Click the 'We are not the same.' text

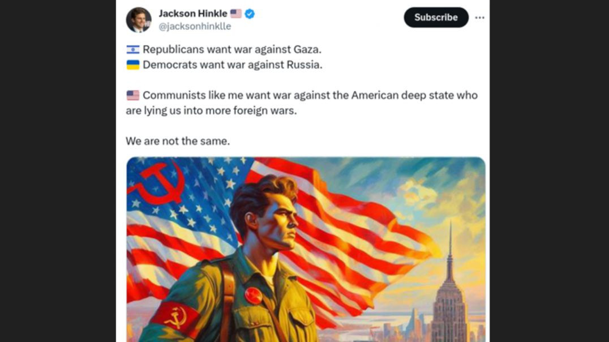[178, 141]
